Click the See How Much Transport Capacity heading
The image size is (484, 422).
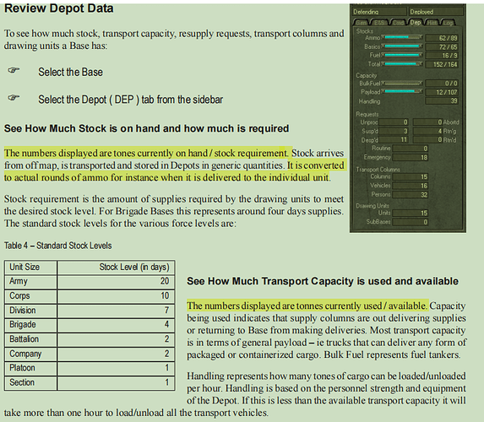pos(323,281)
